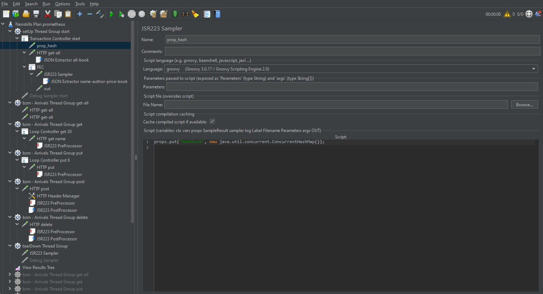Open the Options menu
Screen dimensions: 543x294
point(62,4)
